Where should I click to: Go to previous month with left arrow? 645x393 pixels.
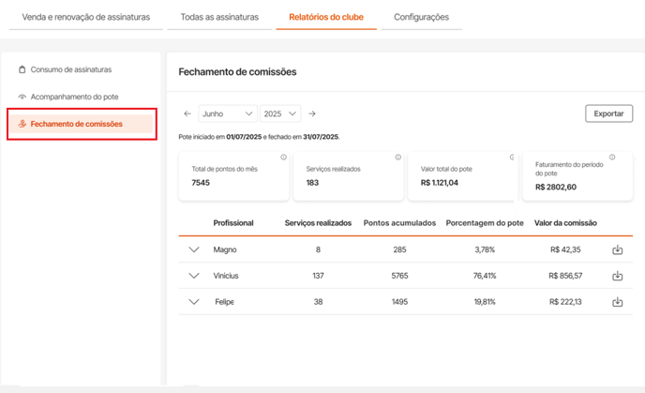click(x=187, y=113)
